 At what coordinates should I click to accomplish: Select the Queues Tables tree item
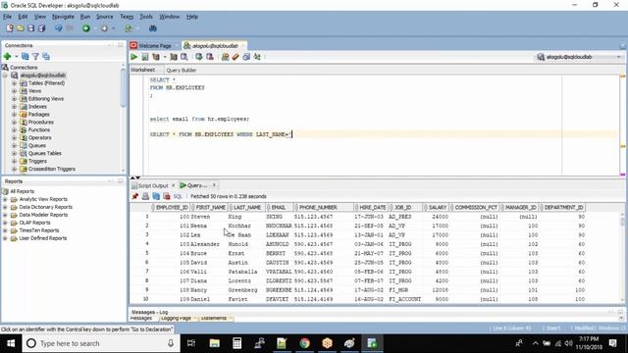(x=44, y=153)
